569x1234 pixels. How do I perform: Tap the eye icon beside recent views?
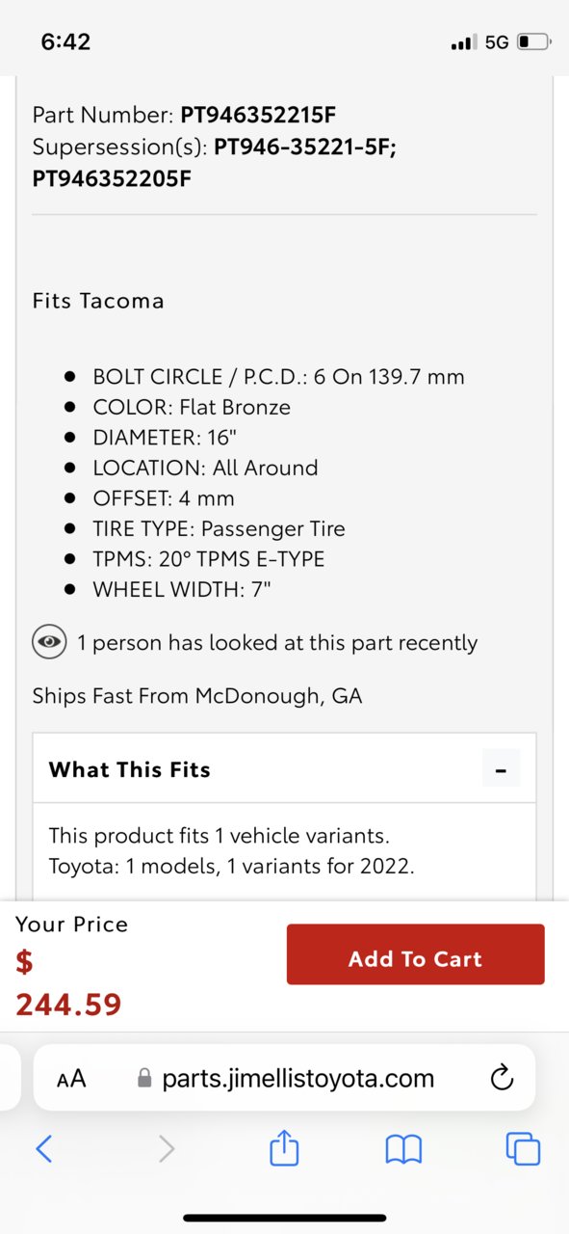coord(48,642)
